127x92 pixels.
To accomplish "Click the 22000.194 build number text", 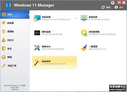I will pyautogui.click(x=15, y=89).
